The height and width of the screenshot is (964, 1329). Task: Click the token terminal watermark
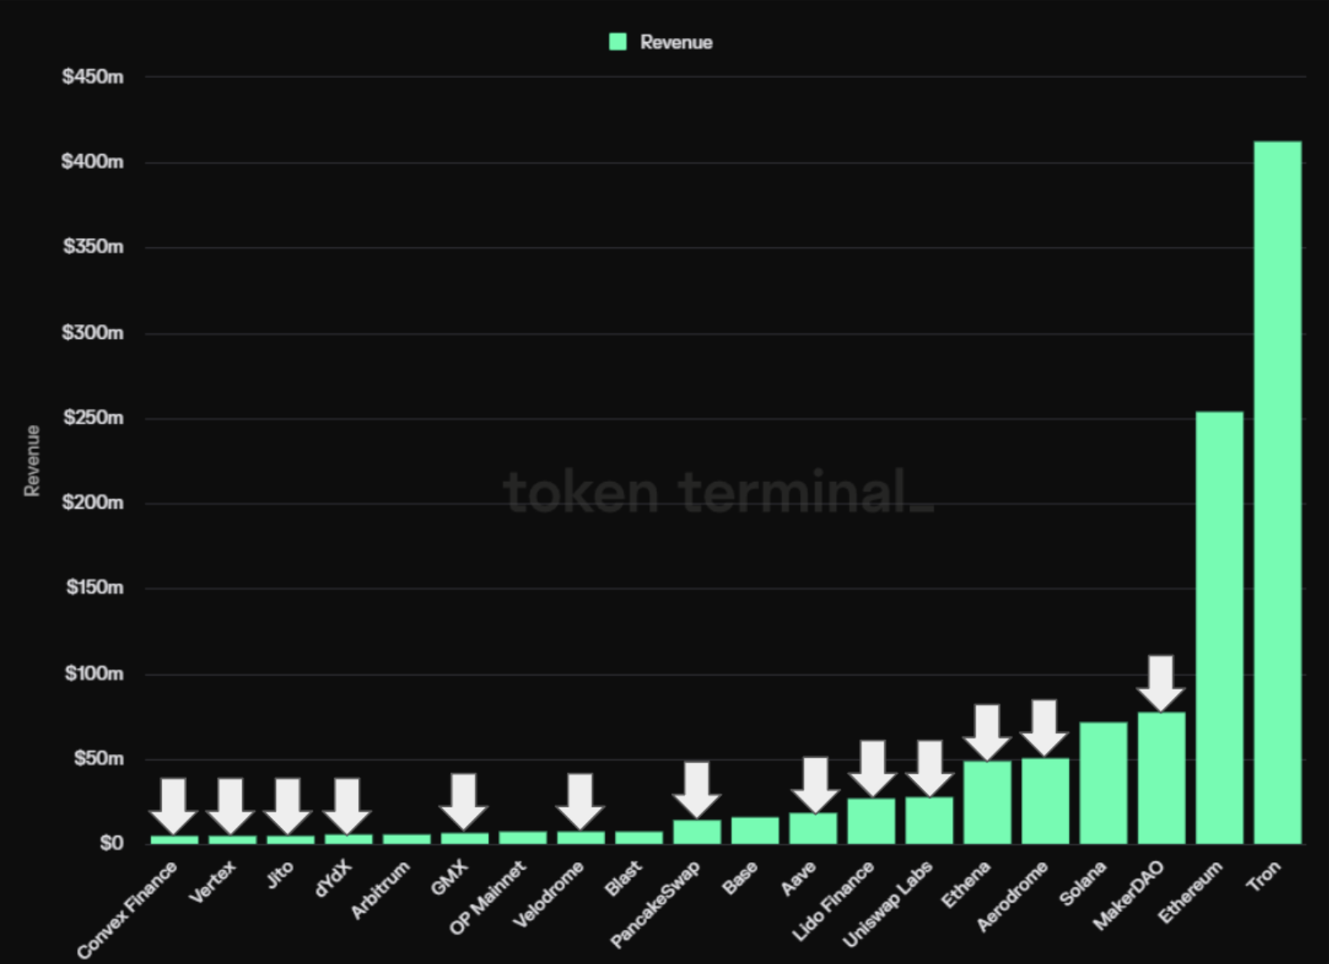(717, 491)
